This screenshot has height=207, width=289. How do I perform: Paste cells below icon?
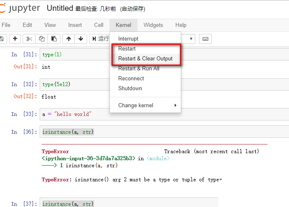(x=54, y=39)
